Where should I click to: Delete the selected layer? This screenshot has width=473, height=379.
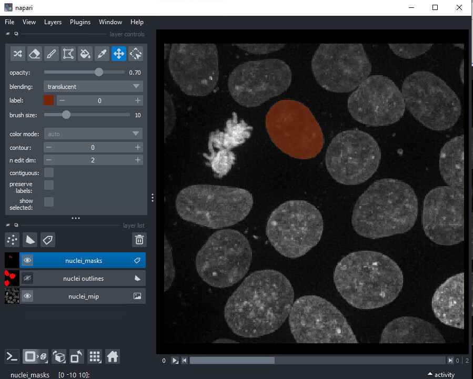click(139, 240)
